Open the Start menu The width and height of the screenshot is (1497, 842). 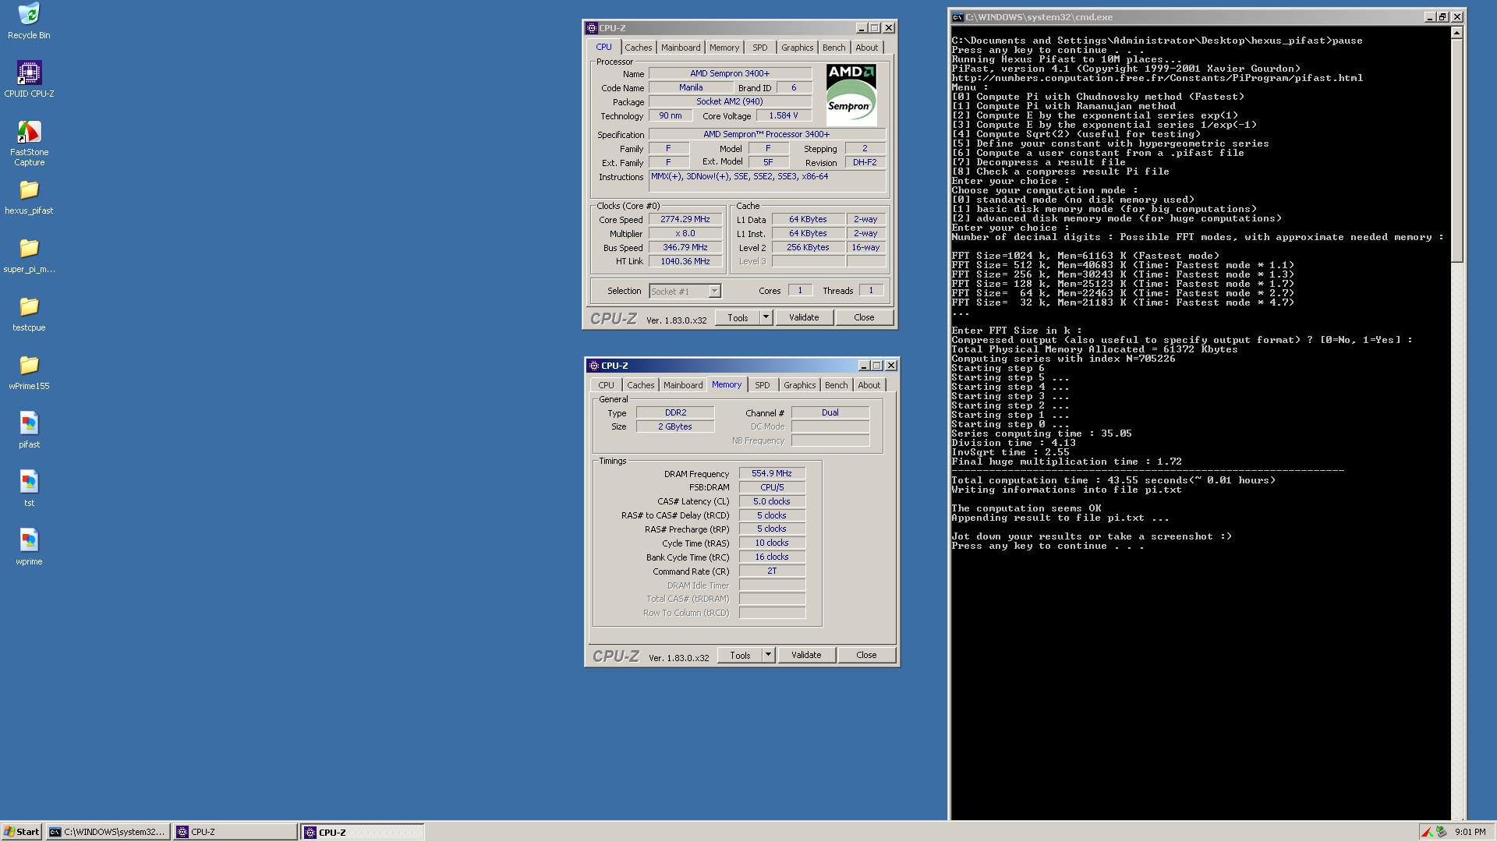click(22, 832)
